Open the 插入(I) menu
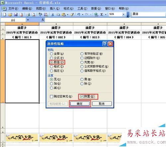 [55, 9]
